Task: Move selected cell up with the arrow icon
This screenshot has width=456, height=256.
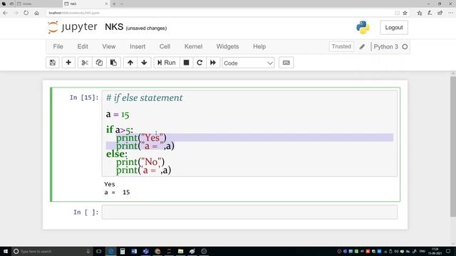Action: 130,63
